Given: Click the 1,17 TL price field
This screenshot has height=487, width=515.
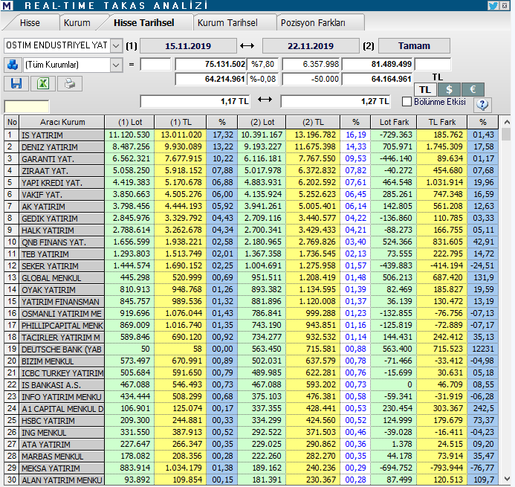Looking at the screenshot, I should pyautogui.click(x=195, y=101).
